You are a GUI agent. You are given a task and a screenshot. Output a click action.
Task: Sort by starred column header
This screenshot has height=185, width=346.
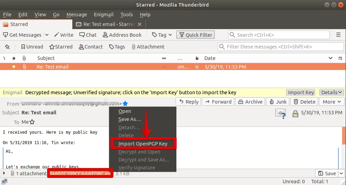pos(14,58)
